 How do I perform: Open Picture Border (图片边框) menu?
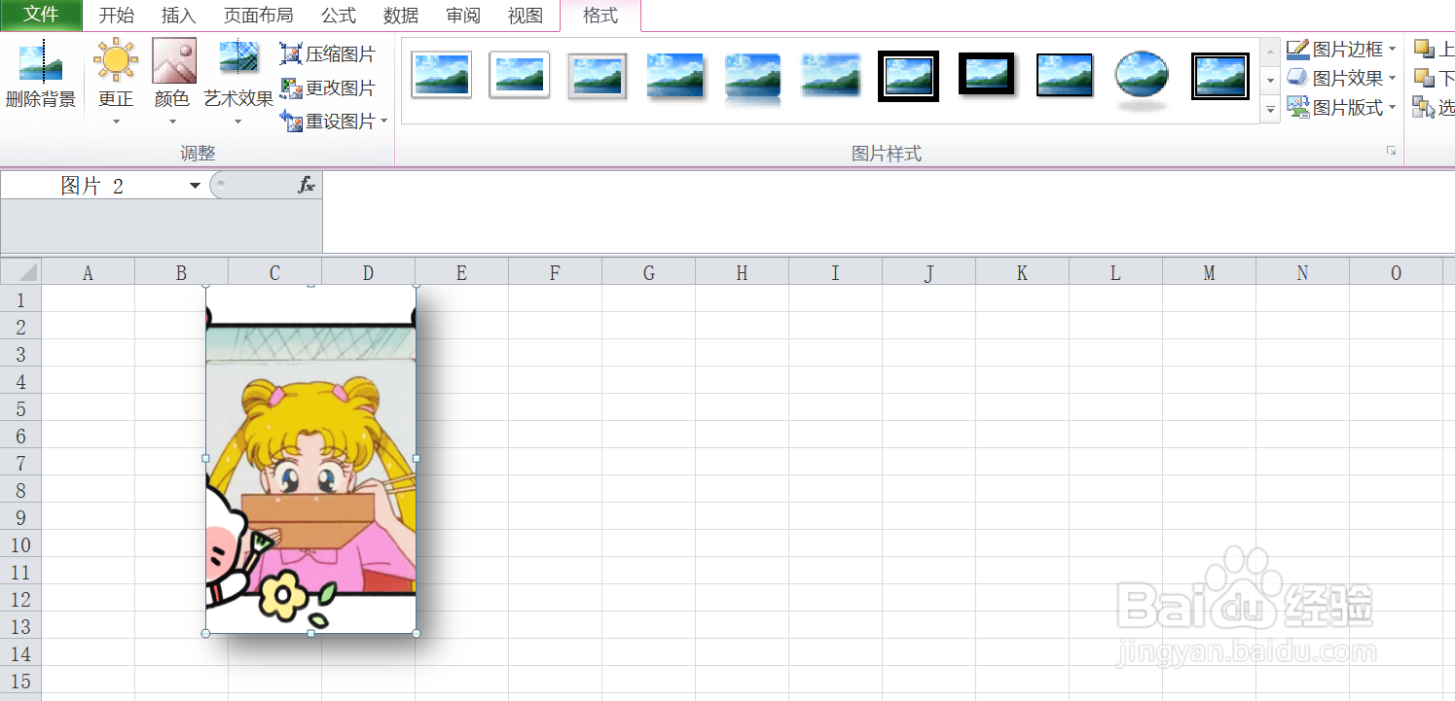(1341, 49)
